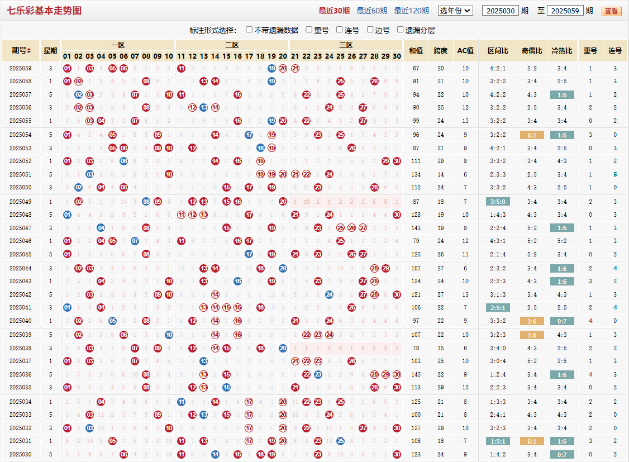Click red ball 28 in row 2025058

[x=374, y=81]
